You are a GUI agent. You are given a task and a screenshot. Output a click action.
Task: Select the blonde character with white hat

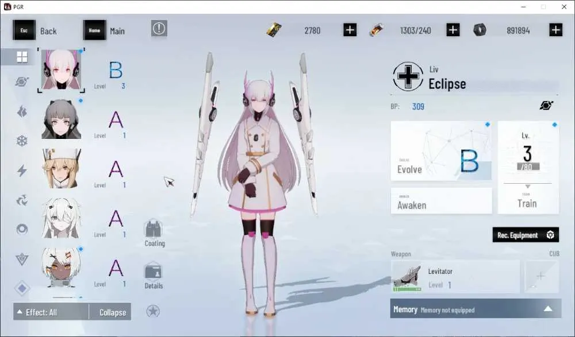point(62,169)
